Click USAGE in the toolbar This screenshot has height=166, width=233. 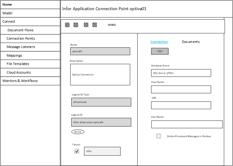[112, 25]
